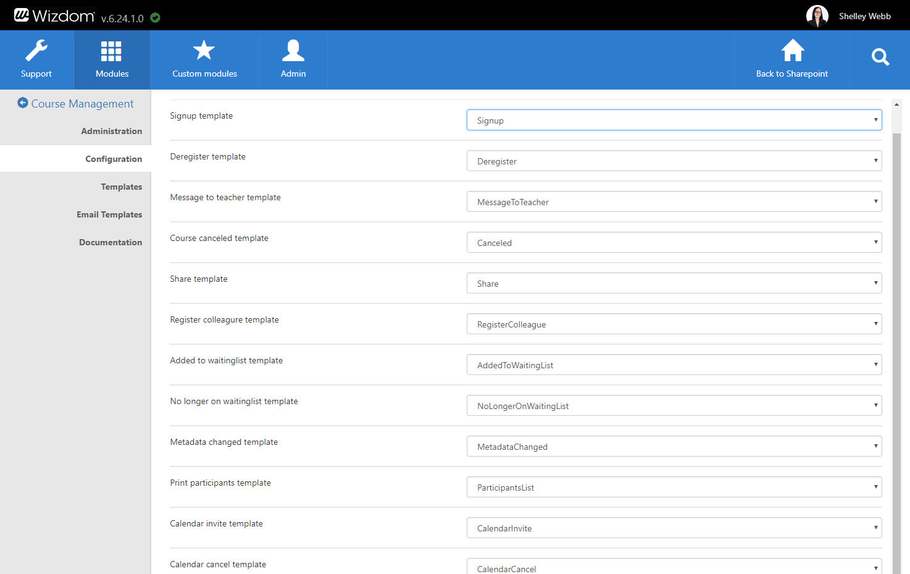Open the Modules grid icon
The height and width of the screenshot is (574, 910).
112,51
